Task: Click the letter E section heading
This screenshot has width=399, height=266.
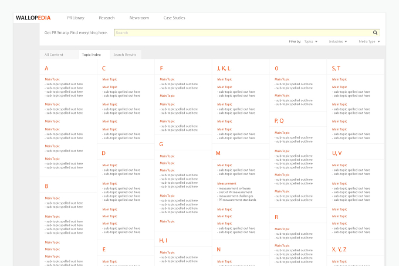Action: (104, 250)
